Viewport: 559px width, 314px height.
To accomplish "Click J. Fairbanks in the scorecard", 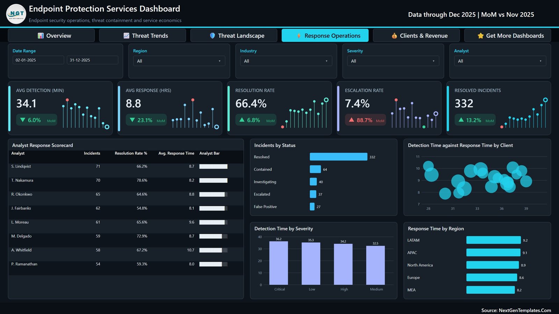I will (x=21, y=208).
